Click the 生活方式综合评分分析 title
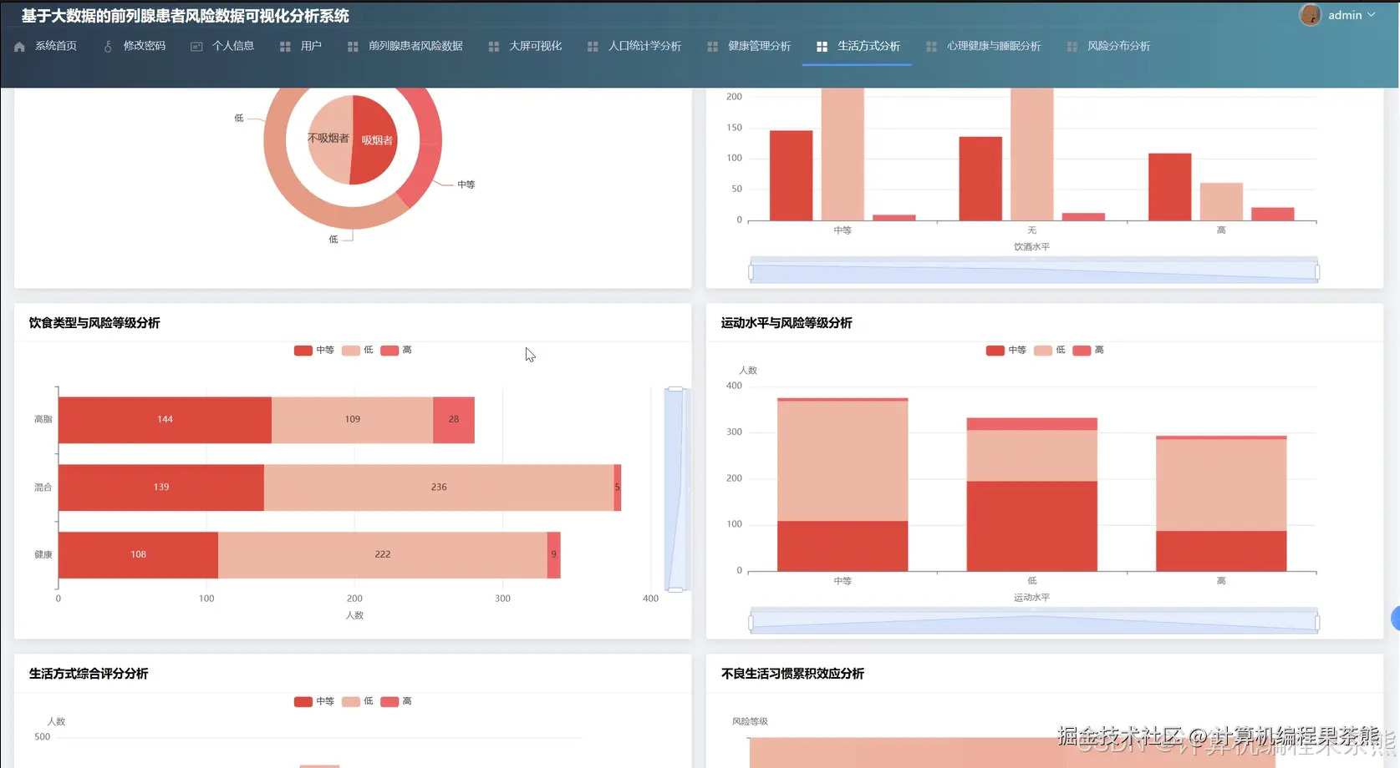 coord(89,674)
